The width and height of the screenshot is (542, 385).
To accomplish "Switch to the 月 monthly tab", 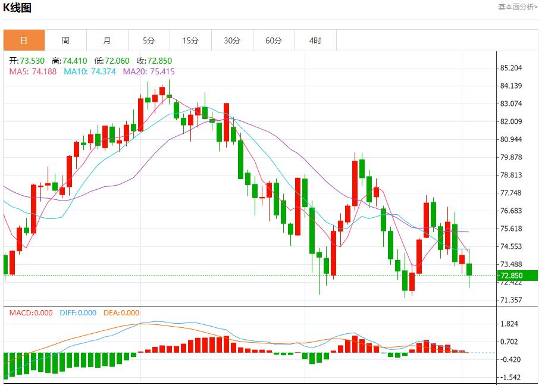I will (x=107, y=40).
